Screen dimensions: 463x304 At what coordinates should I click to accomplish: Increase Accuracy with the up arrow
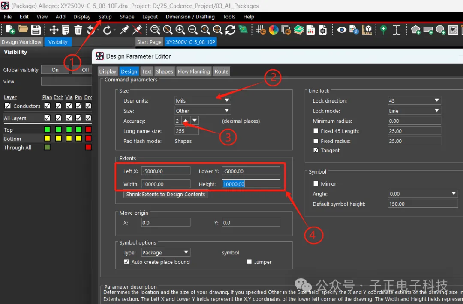pos(186,121)
